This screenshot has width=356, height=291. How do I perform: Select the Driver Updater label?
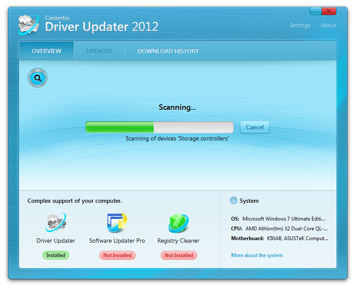pyautogui.click(x=55, y=241)
